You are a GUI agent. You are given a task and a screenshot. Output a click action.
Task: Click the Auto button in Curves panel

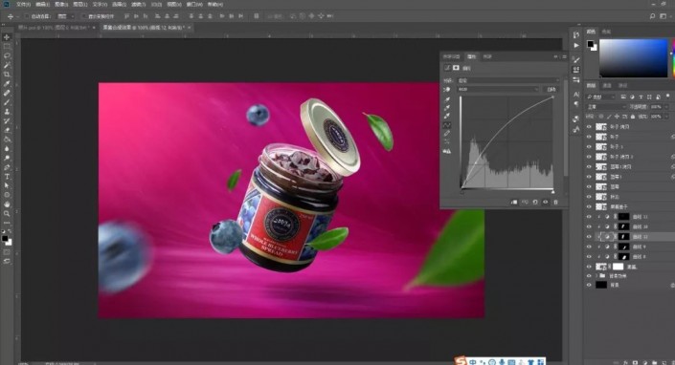coord(551,89)
